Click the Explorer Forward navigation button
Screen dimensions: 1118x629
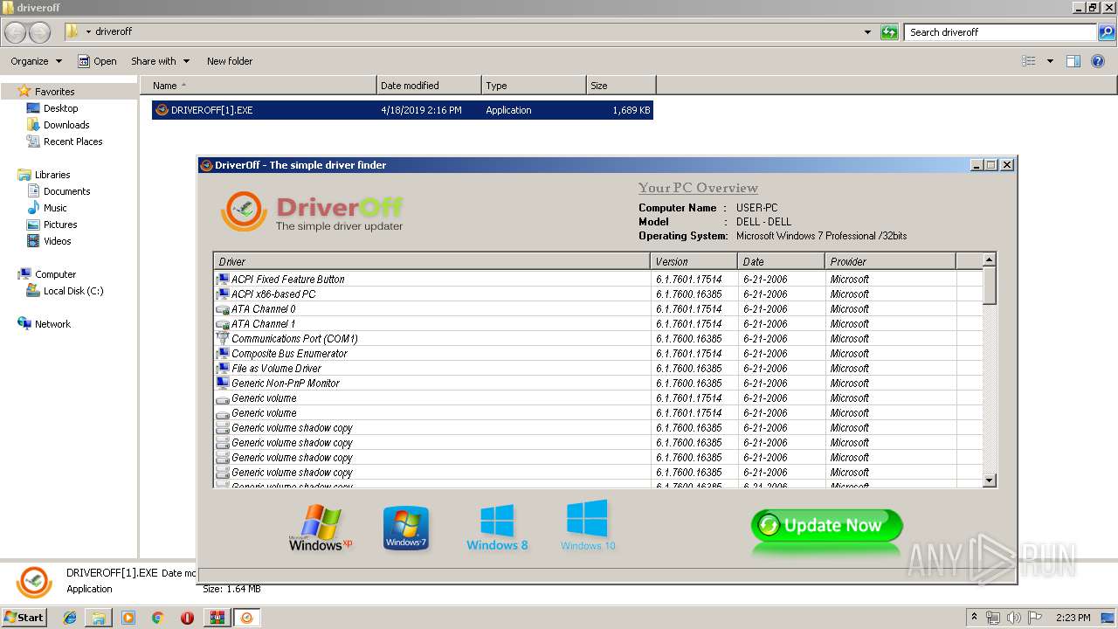(x=40, y=32)
